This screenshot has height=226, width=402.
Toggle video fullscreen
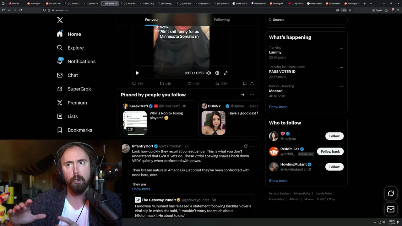pyautogui.click(x=225, y=73)
